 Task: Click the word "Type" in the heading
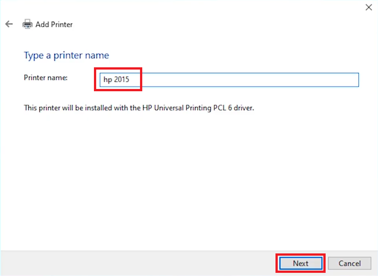click(33, 56)
